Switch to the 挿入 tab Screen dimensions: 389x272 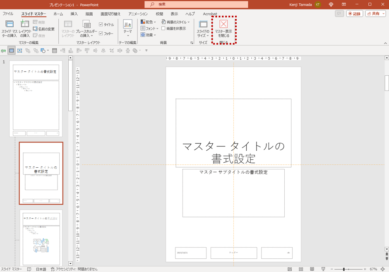tap(74, 14)
